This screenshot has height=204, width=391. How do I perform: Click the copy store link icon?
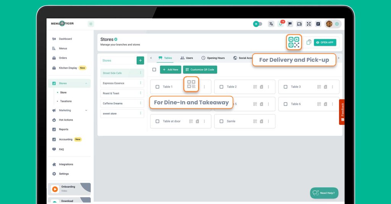click(309, 42)
